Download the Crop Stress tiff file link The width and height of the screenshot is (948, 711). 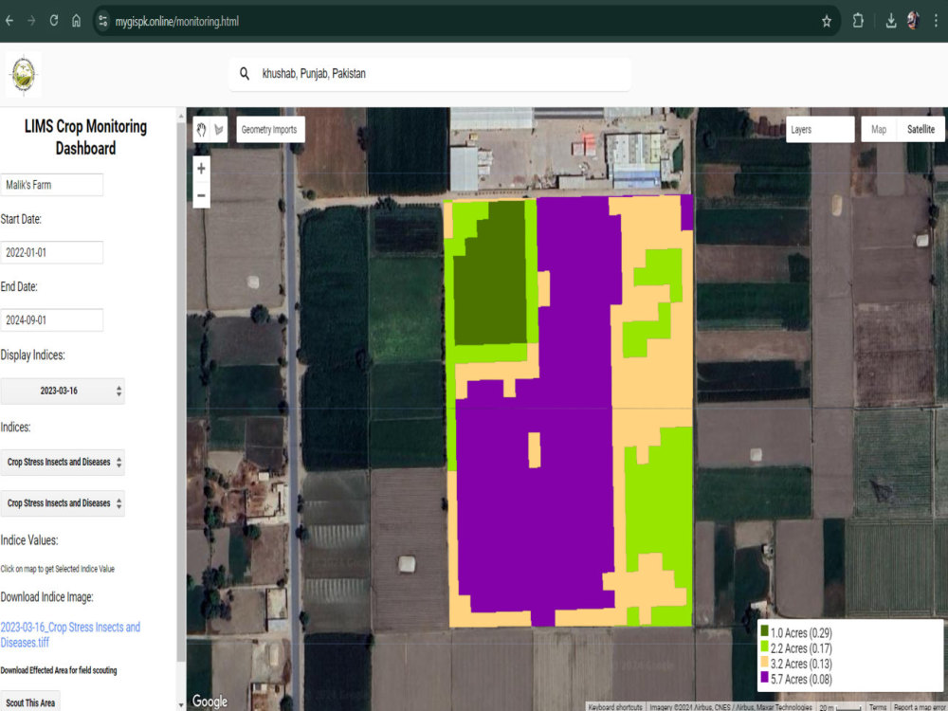pos(70,635)
